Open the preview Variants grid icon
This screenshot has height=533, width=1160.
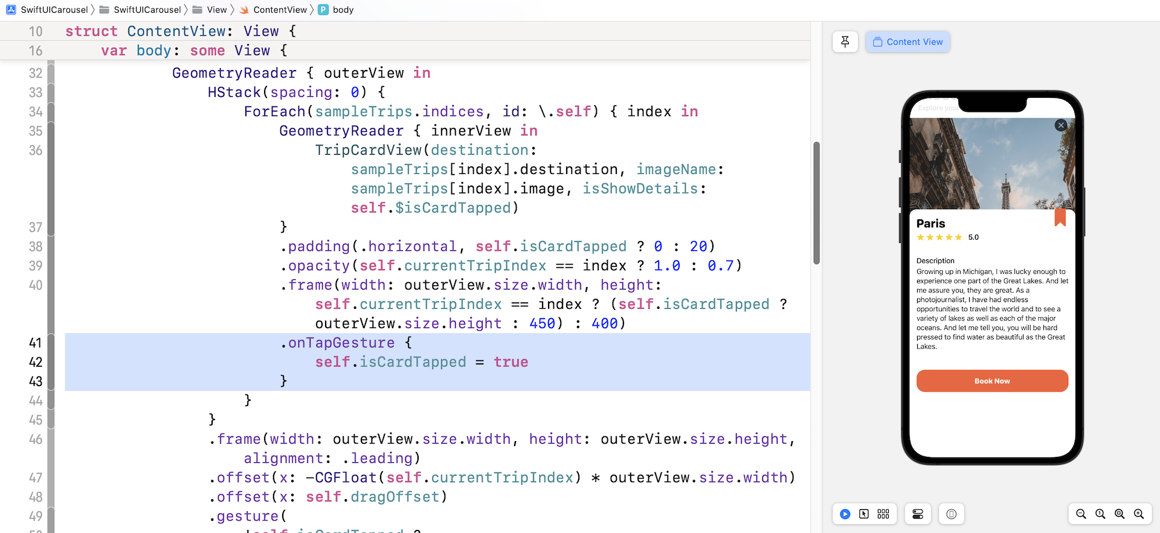click(883, 514)
